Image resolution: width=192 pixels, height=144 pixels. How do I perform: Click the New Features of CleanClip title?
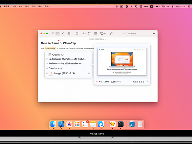(x=58, y=43)
